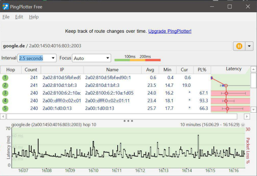Select name 2a02:8100:6:2::10a:1d05
257x176 pixels.
[109, 93]
